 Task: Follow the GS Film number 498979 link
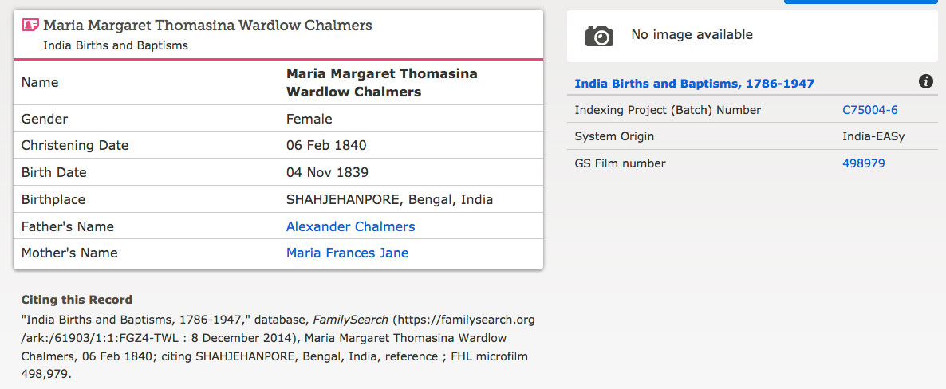[x=863, y=163]
